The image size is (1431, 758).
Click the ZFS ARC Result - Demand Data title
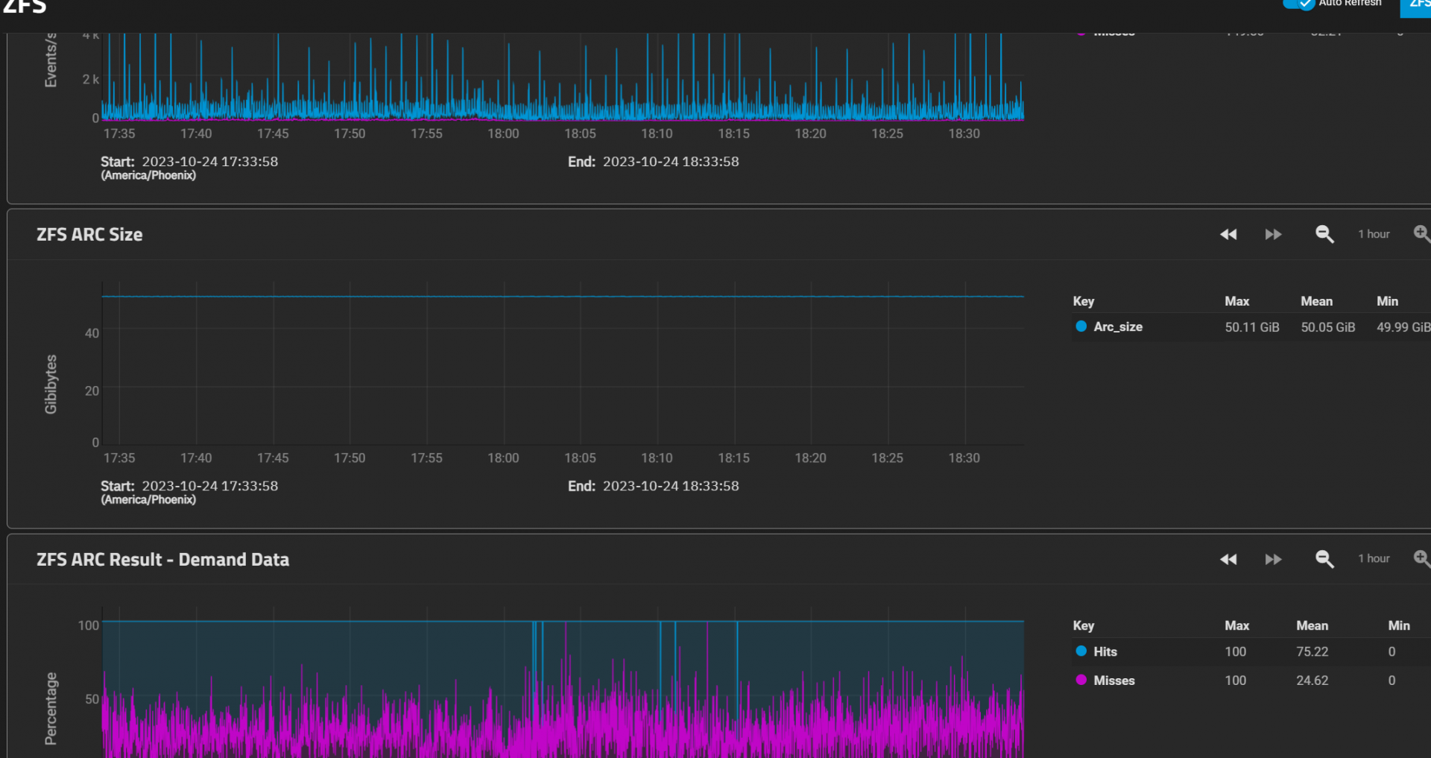(162, 560)
